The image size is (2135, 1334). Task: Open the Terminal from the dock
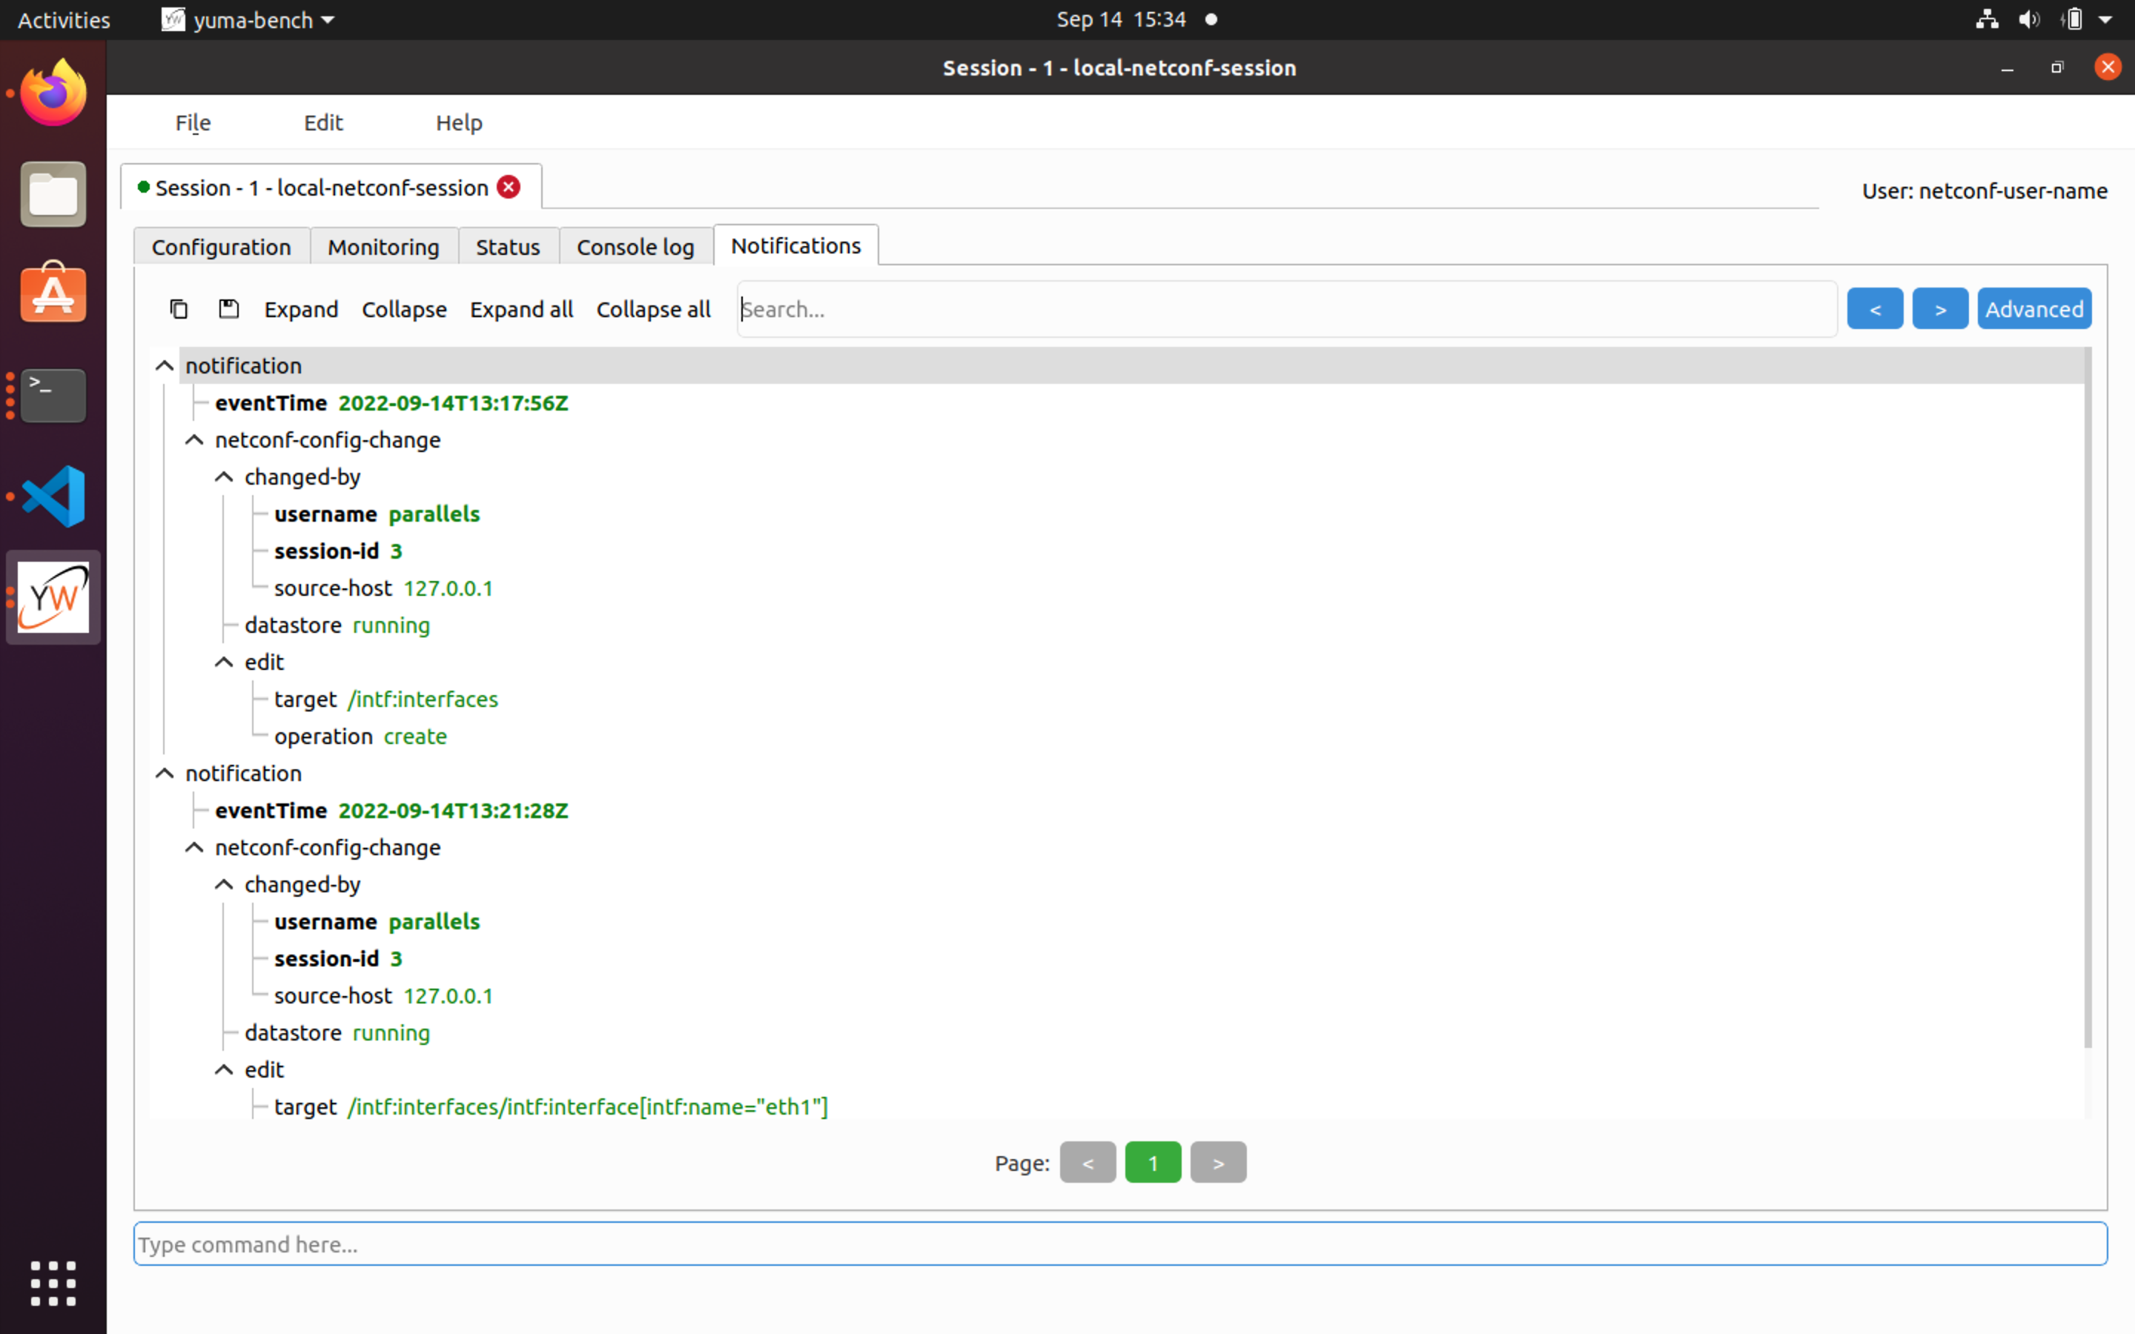52,394
